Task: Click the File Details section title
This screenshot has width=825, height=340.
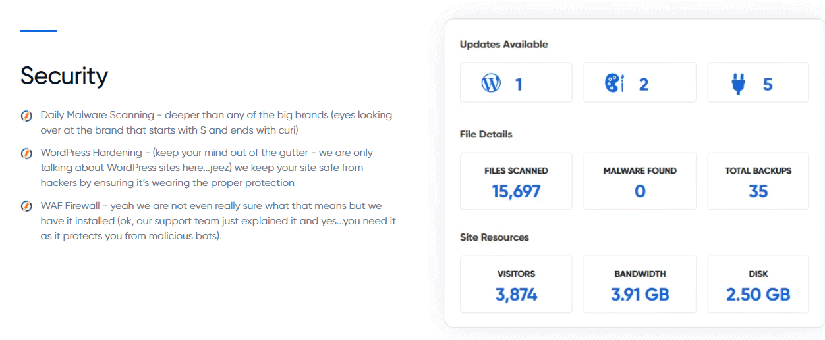Action: pyautogui.click(x=486, y=134)
